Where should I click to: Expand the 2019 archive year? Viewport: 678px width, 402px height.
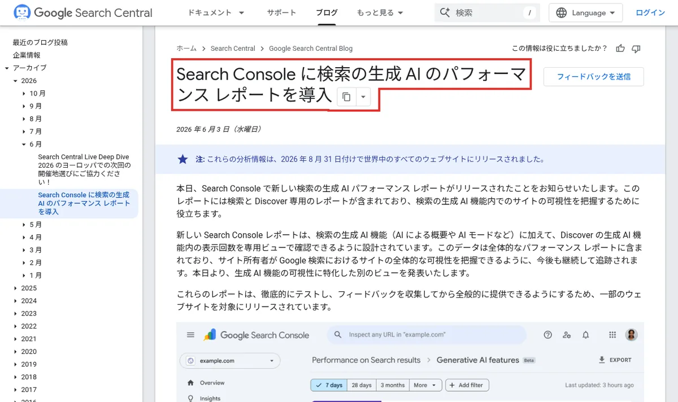(x=15, y=364)
